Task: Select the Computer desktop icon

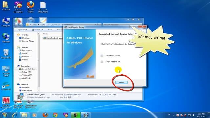Action: [x=6, y=22]
